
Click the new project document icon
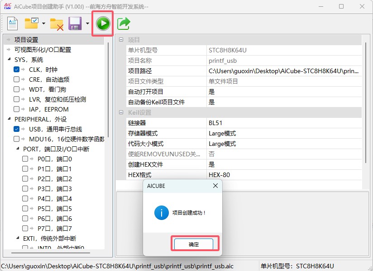click(x=12, y=23)
